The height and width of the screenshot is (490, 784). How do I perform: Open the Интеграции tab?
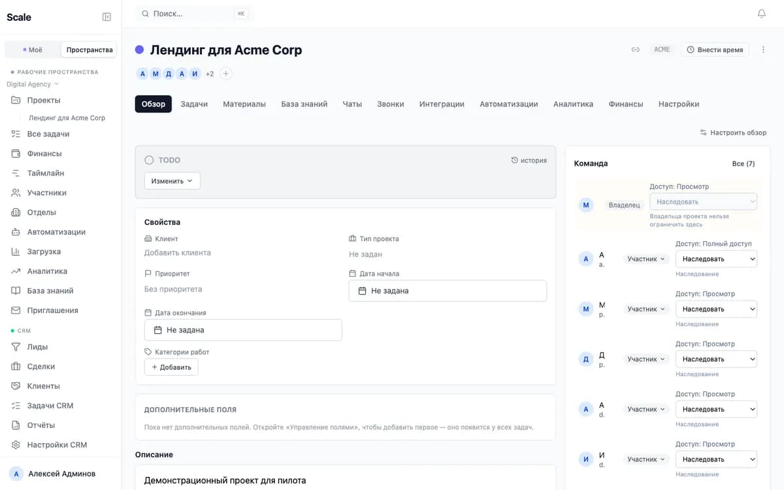tap(442, 104)
